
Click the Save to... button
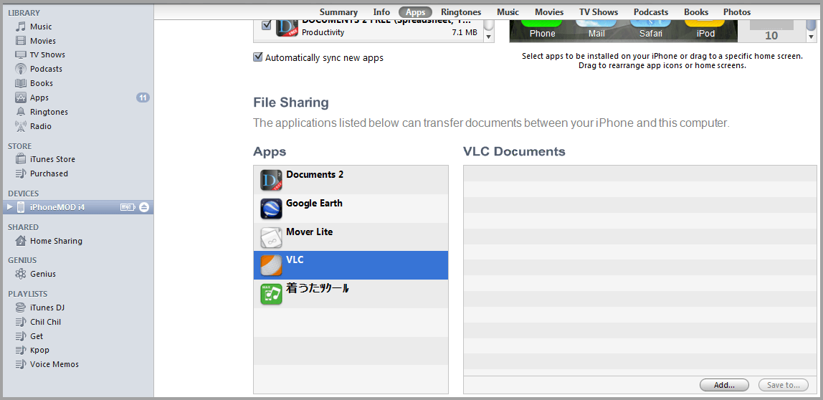[x=783, y=385]
